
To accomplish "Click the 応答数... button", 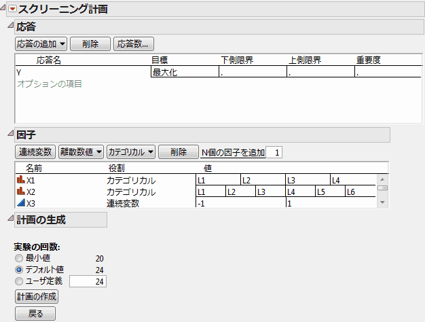I will click(134, 44).
